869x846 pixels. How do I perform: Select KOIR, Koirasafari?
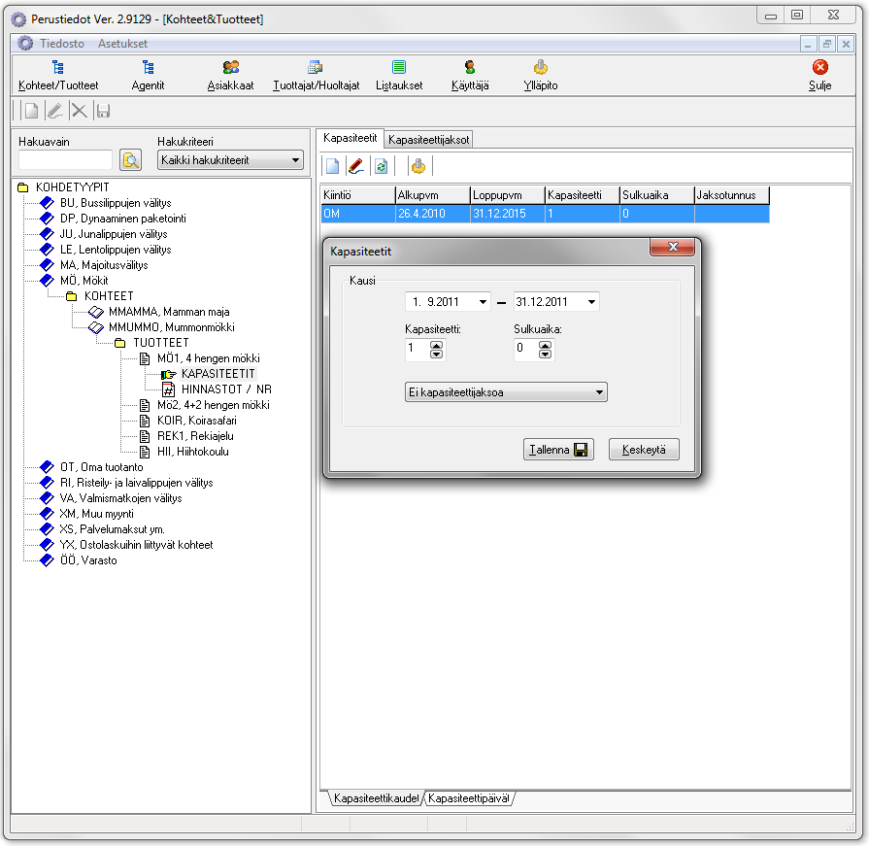197,421
